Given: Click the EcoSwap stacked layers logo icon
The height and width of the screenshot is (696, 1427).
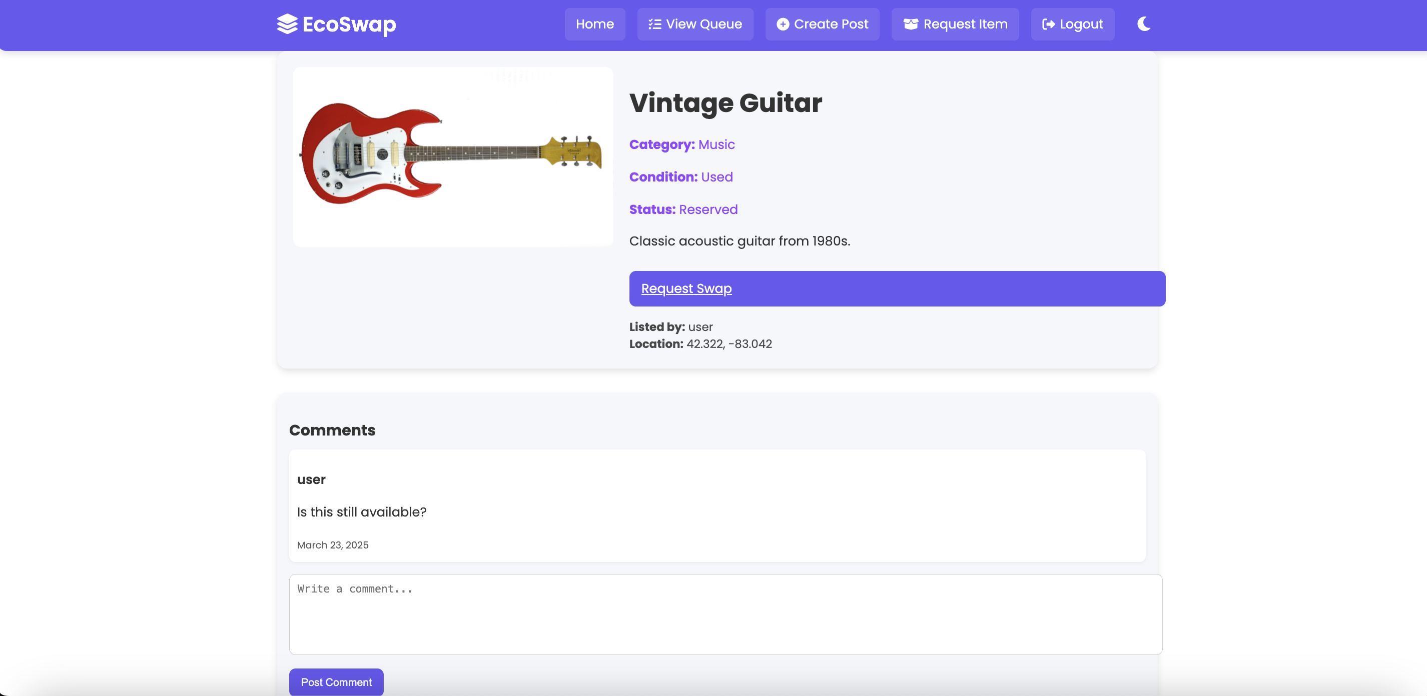Looking at the screenshot, I should (x=287, y=24).
